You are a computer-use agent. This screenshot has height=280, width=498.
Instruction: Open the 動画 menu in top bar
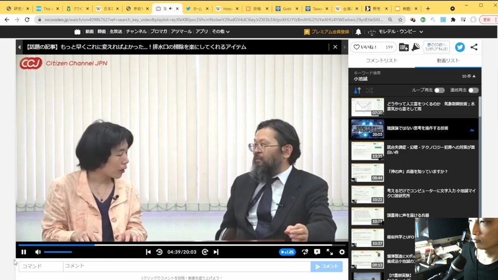pyautogui.click(x=90, y=32)
